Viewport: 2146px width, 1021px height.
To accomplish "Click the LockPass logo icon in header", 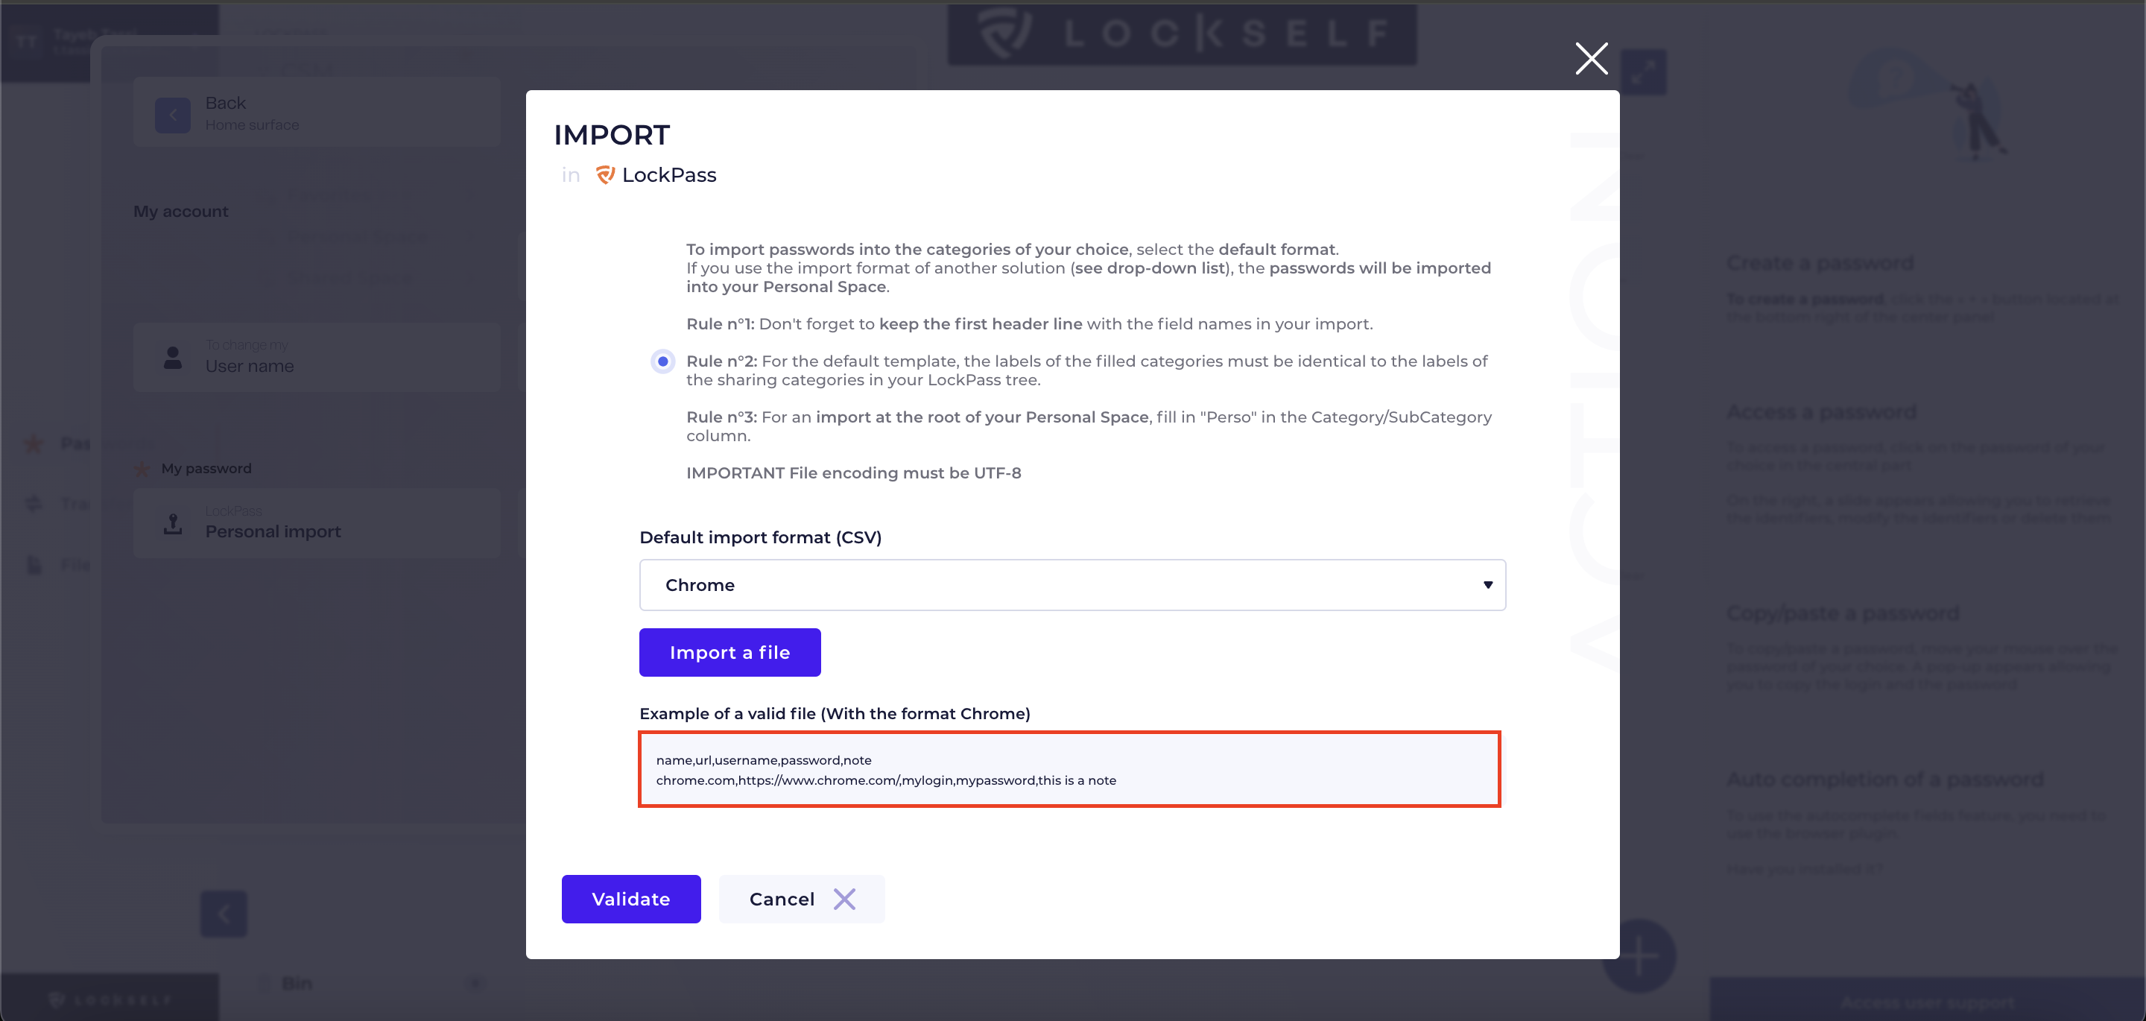I will [605, 175].
